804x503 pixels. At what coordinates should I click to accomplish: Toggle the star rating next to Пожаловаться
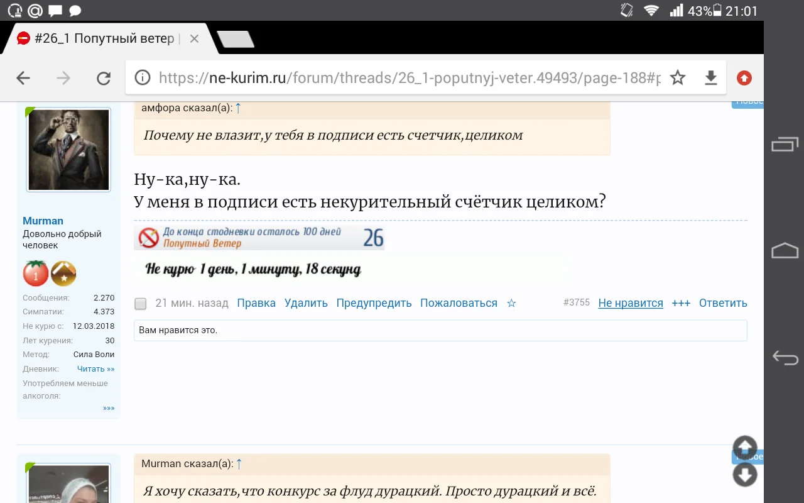[x=511, y=303]
